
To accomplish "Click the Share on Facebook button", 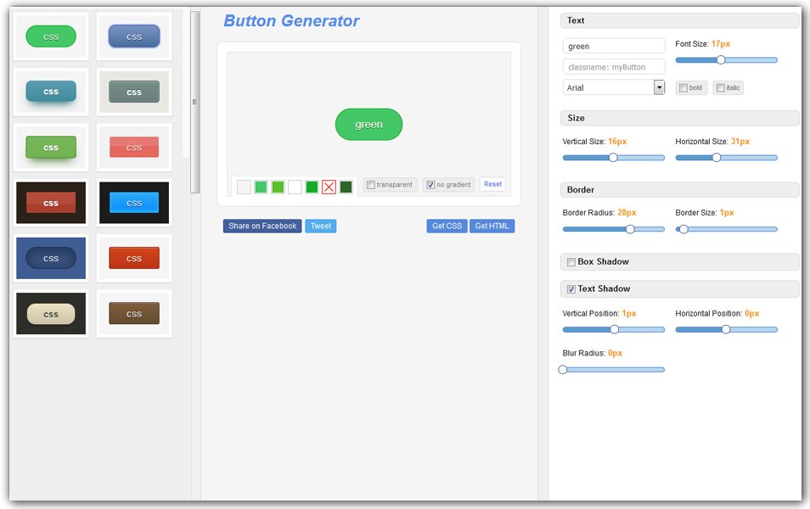I will [x=262, y=226].
